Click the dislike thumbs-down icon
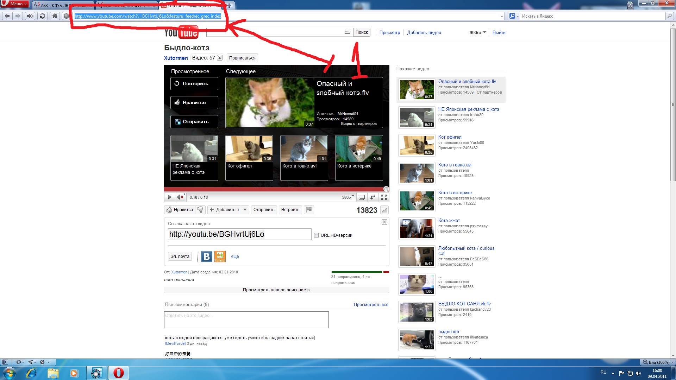Viewport: 676px width, 380px height. click(200, 210)
